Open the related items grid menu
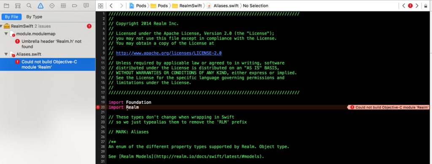 tap(100, 6)
